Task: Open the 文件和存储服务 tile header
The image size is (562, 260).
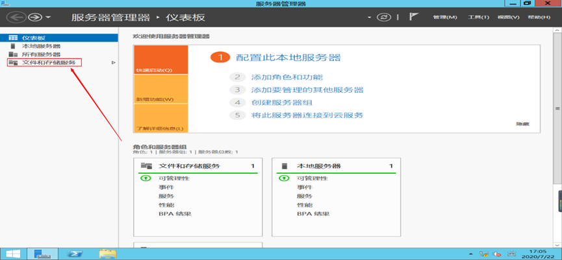Action: 198,166
